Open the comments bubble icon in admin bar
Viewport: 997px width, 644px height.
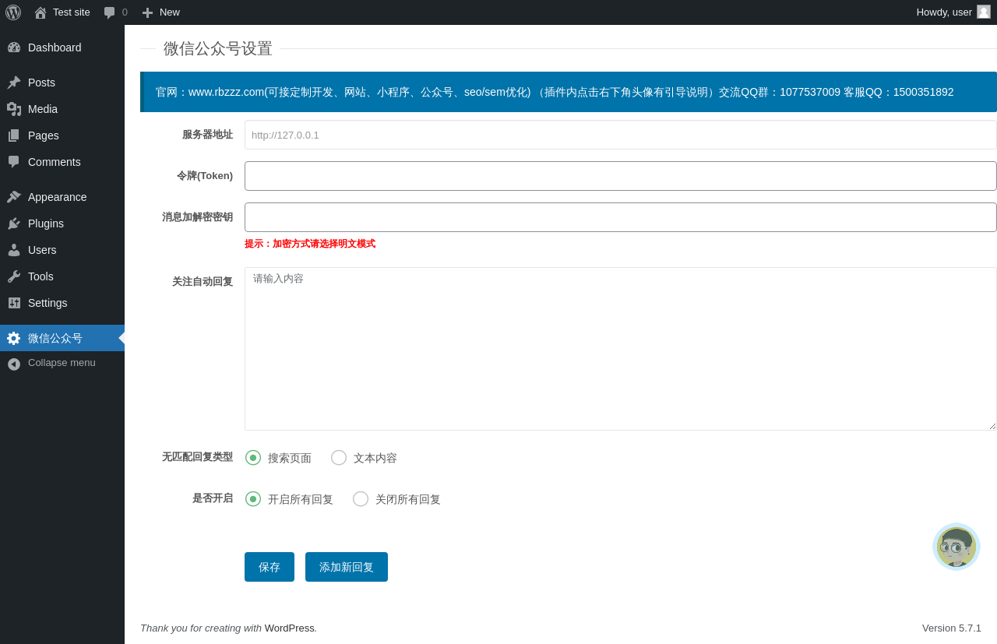tap(110, 12)
